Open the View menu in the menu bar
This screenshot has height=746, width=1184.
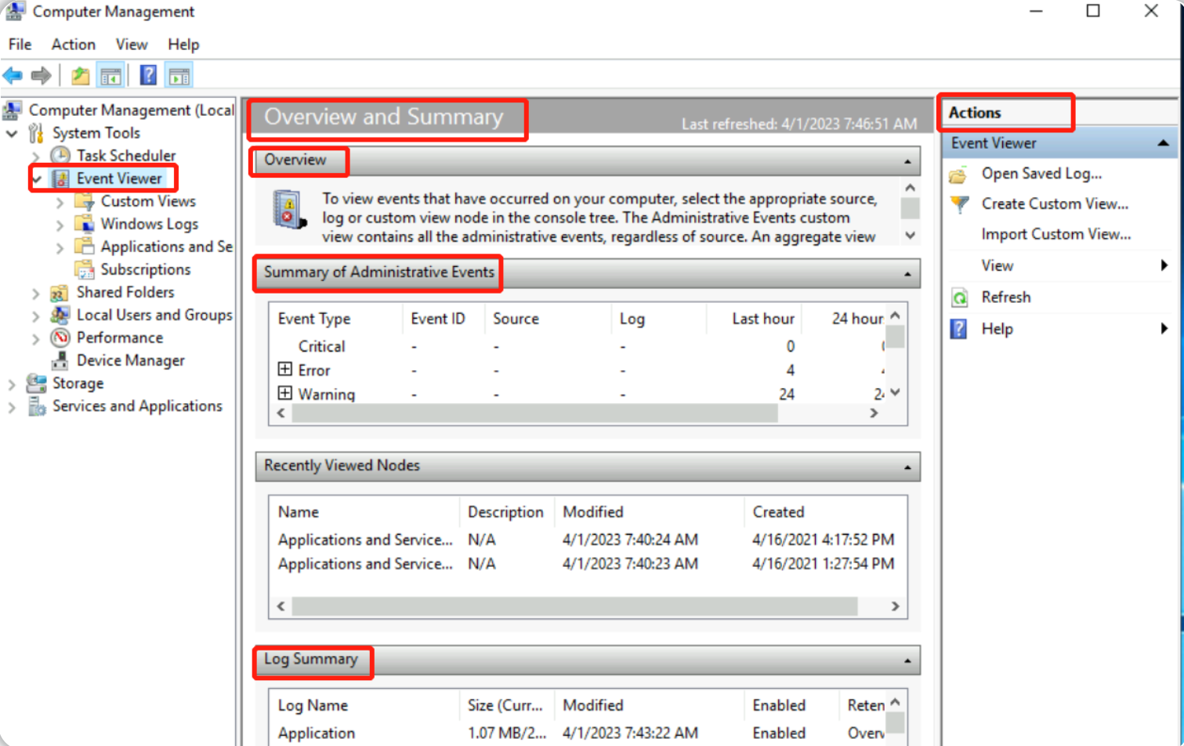[x=132, y=45]
